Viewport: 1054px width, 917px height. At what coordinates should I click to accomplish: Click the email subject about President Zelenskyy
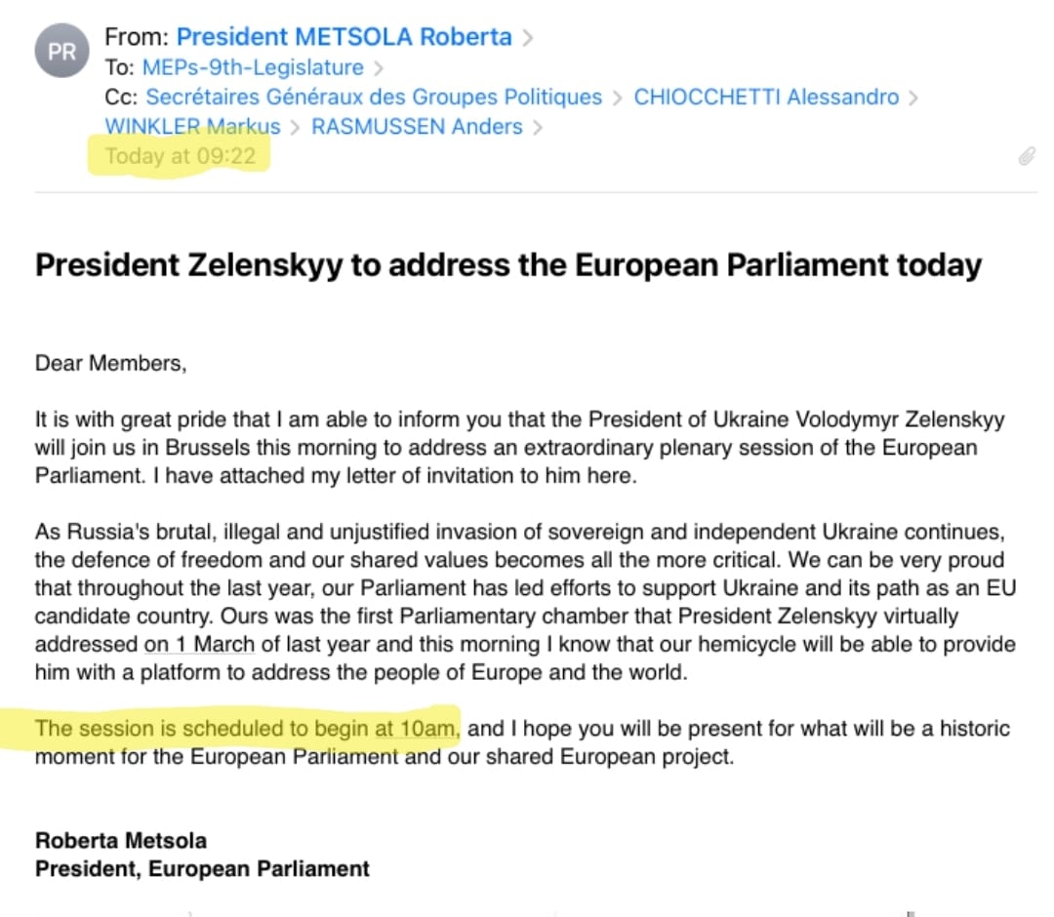tap(507, 265)
